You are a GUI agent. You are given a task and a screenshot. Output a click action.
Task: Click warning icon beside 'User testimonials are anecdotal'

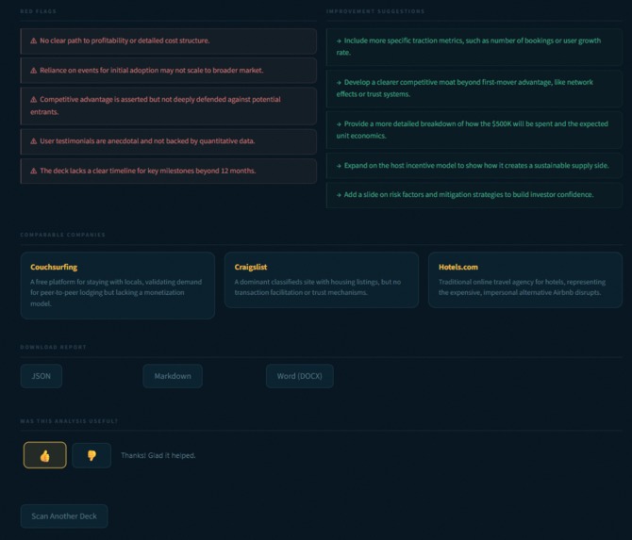[33, 141]
